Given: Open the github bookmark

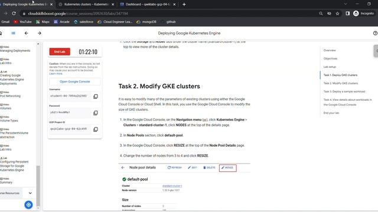Looking at the screenshot, I should (x=168, y=22).
